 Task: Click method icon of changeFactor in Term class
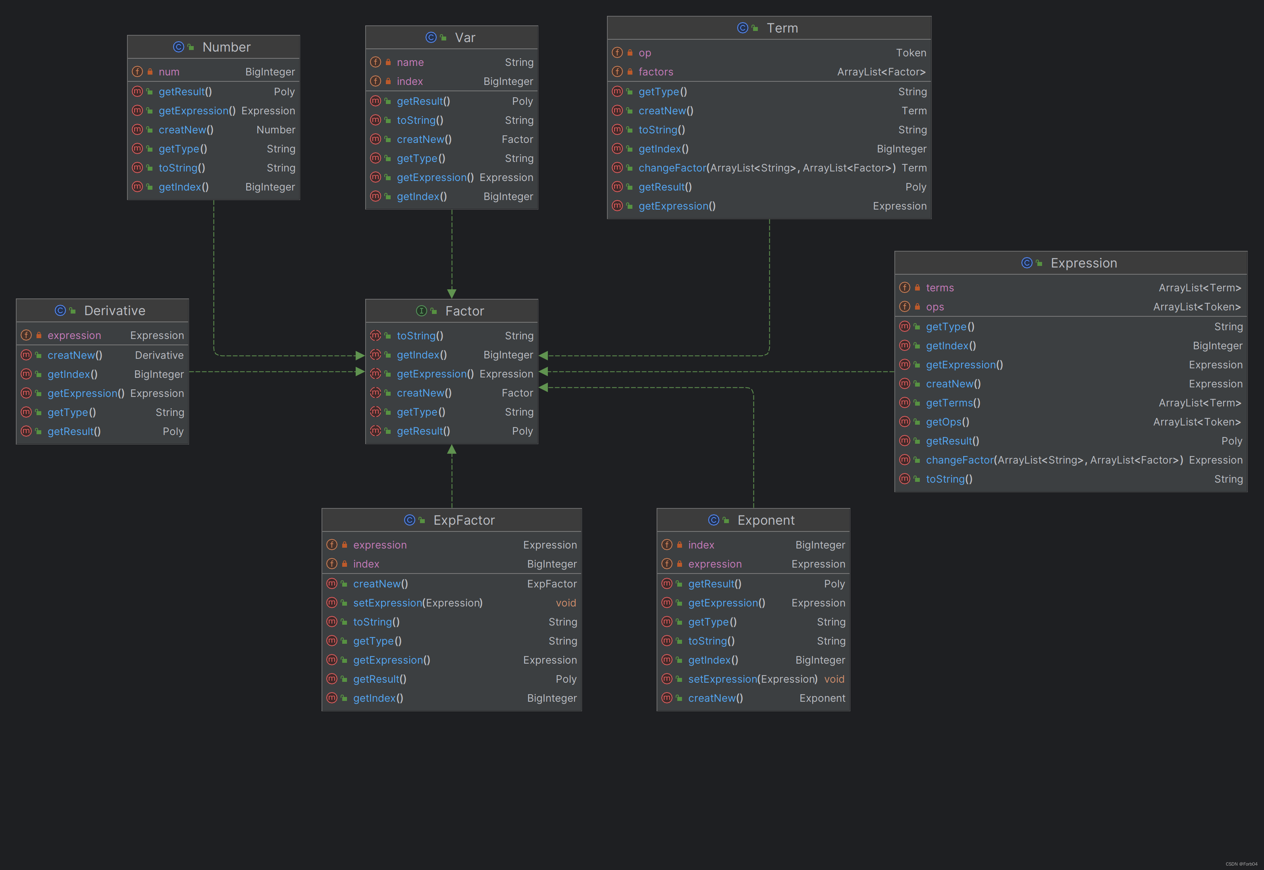tap(617, 167)
